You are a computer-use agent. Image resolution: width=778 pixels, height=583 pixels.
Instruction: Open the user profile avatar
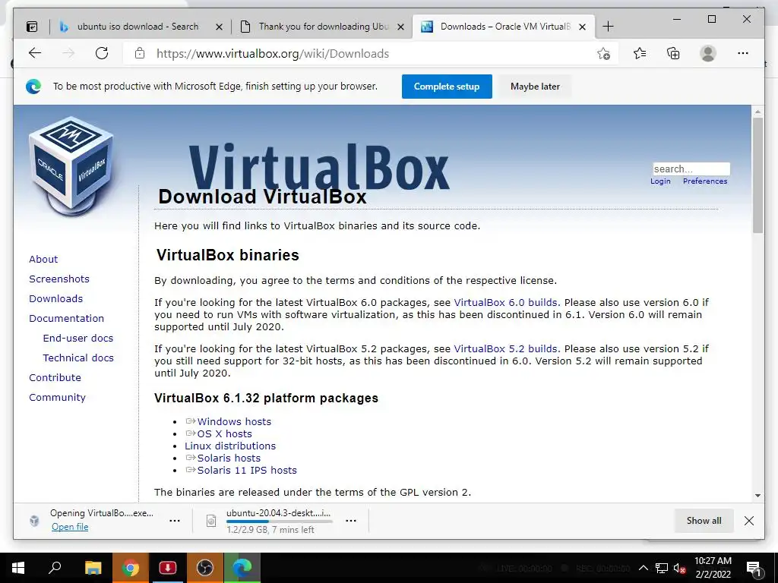[x=708, y=53]
